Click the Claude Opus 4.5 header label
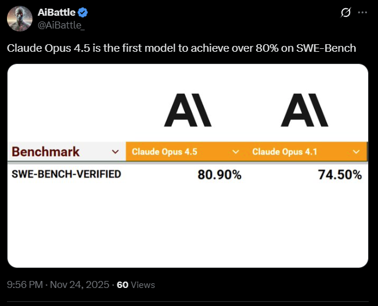Image resolution: width=378 pixels, height=306 pixels. 165,152
